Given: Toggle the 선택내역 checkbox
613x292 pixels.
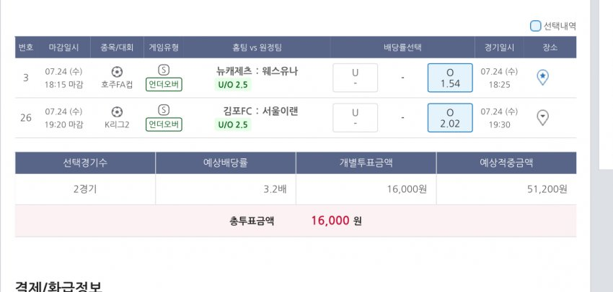Looking at the screenshot, I should point(535,27).
